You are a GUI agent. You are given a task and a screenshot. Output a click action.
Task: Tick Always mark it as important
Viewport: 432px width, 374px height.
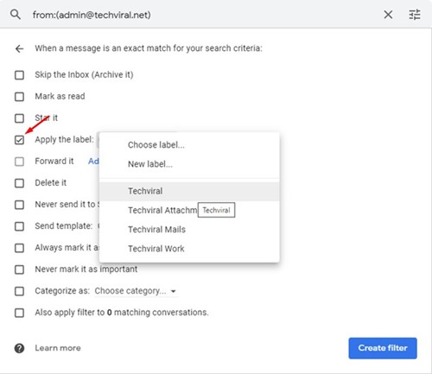19,248
